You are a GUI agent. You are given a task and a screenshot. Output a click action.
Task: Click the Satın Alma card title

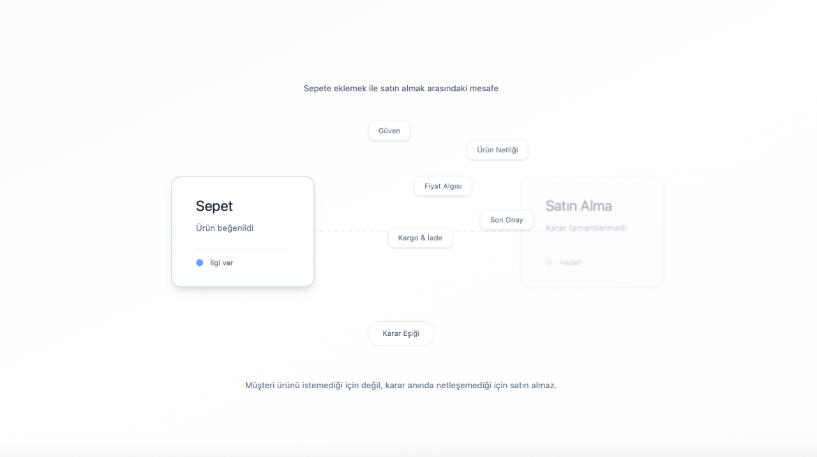click(578, 206)
